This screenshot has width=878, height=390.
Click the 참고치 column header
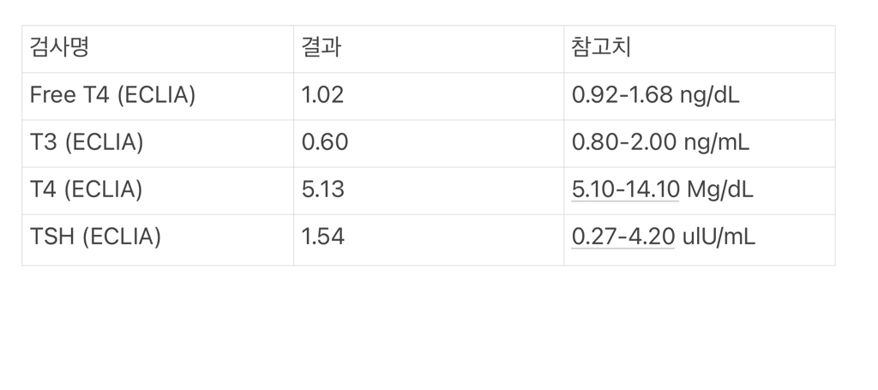(601, 47)
